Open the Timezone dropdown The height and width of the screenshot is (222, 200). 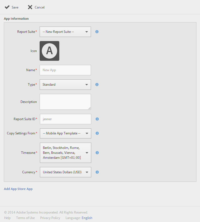tap(66, 153)
